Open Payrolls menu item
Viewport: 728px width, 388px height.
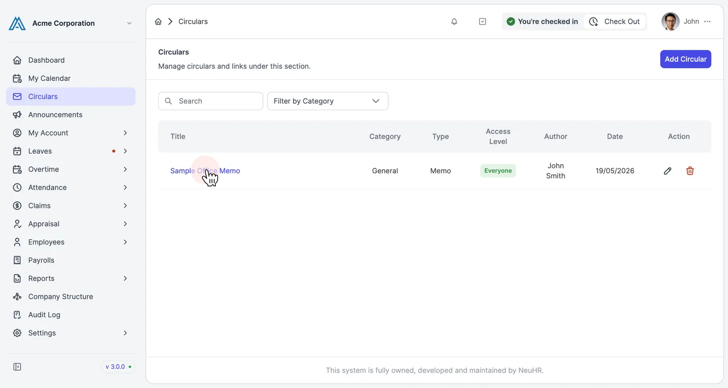(71, 260)
